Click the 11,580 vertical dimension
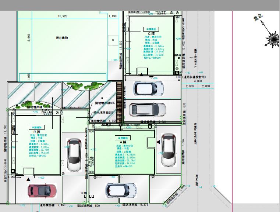The width and height of the screenshot is (280, 212). click(5, 129)
